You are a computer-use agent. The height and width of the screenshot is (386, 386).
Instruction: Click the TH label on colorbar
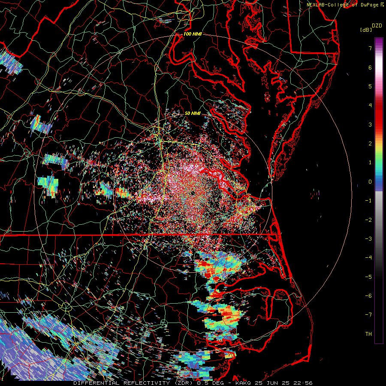(368, 334)
